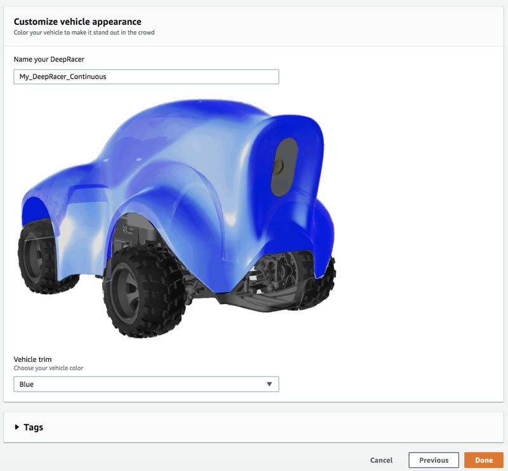508x471 pixels.
Task: Click the blue DeepRacer vehicle preview
Action: [177, 218]
